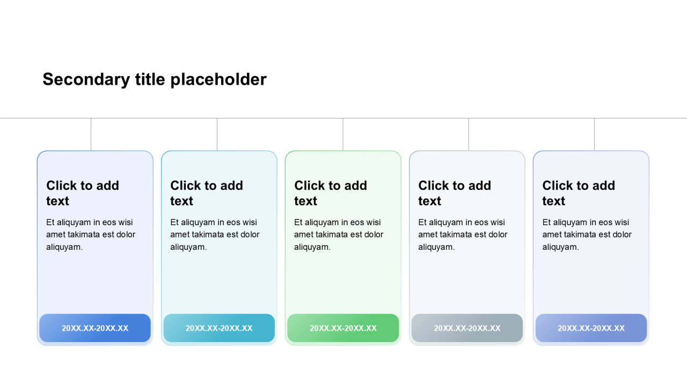Image resolution: width=687 pixels, height=386 pixels.
Task: Click the vertical connector line above the lavender card
Action: tap(594, 135)
